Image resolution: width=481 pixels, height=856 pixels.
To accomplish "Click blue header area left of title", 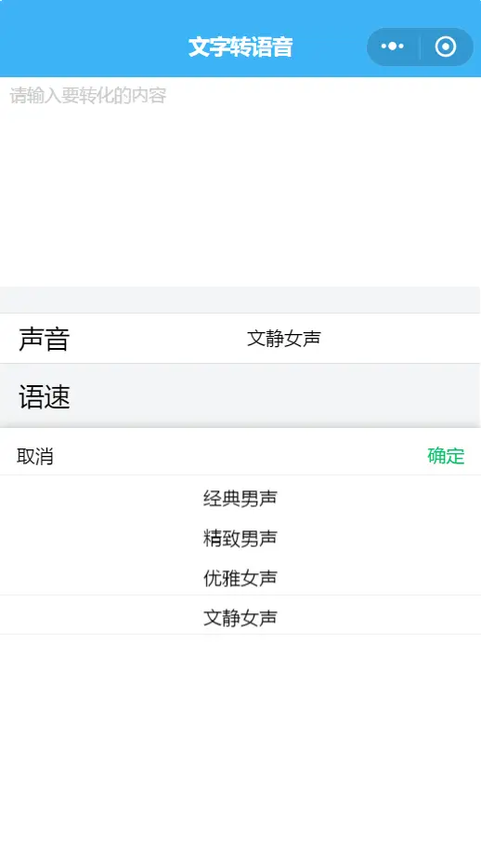I will point(94,47).
